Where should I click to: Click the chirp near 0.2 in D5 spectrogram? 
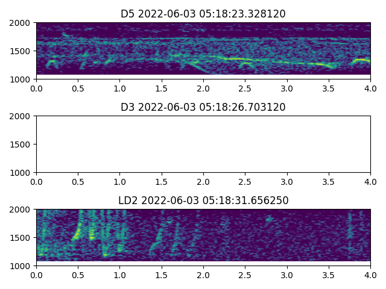click(x=52, y=61)
